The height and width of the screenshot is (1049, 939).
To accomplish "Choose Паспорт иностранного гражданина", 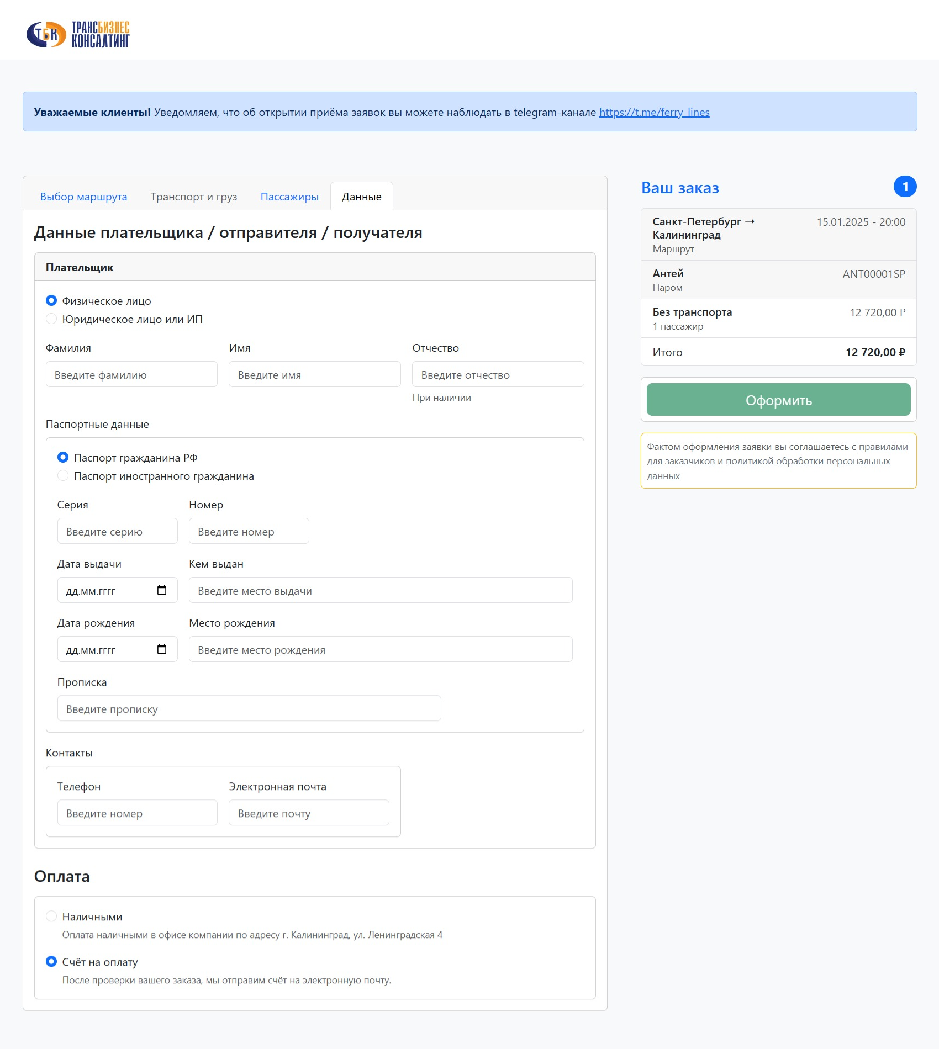I will tap(63, 476).
